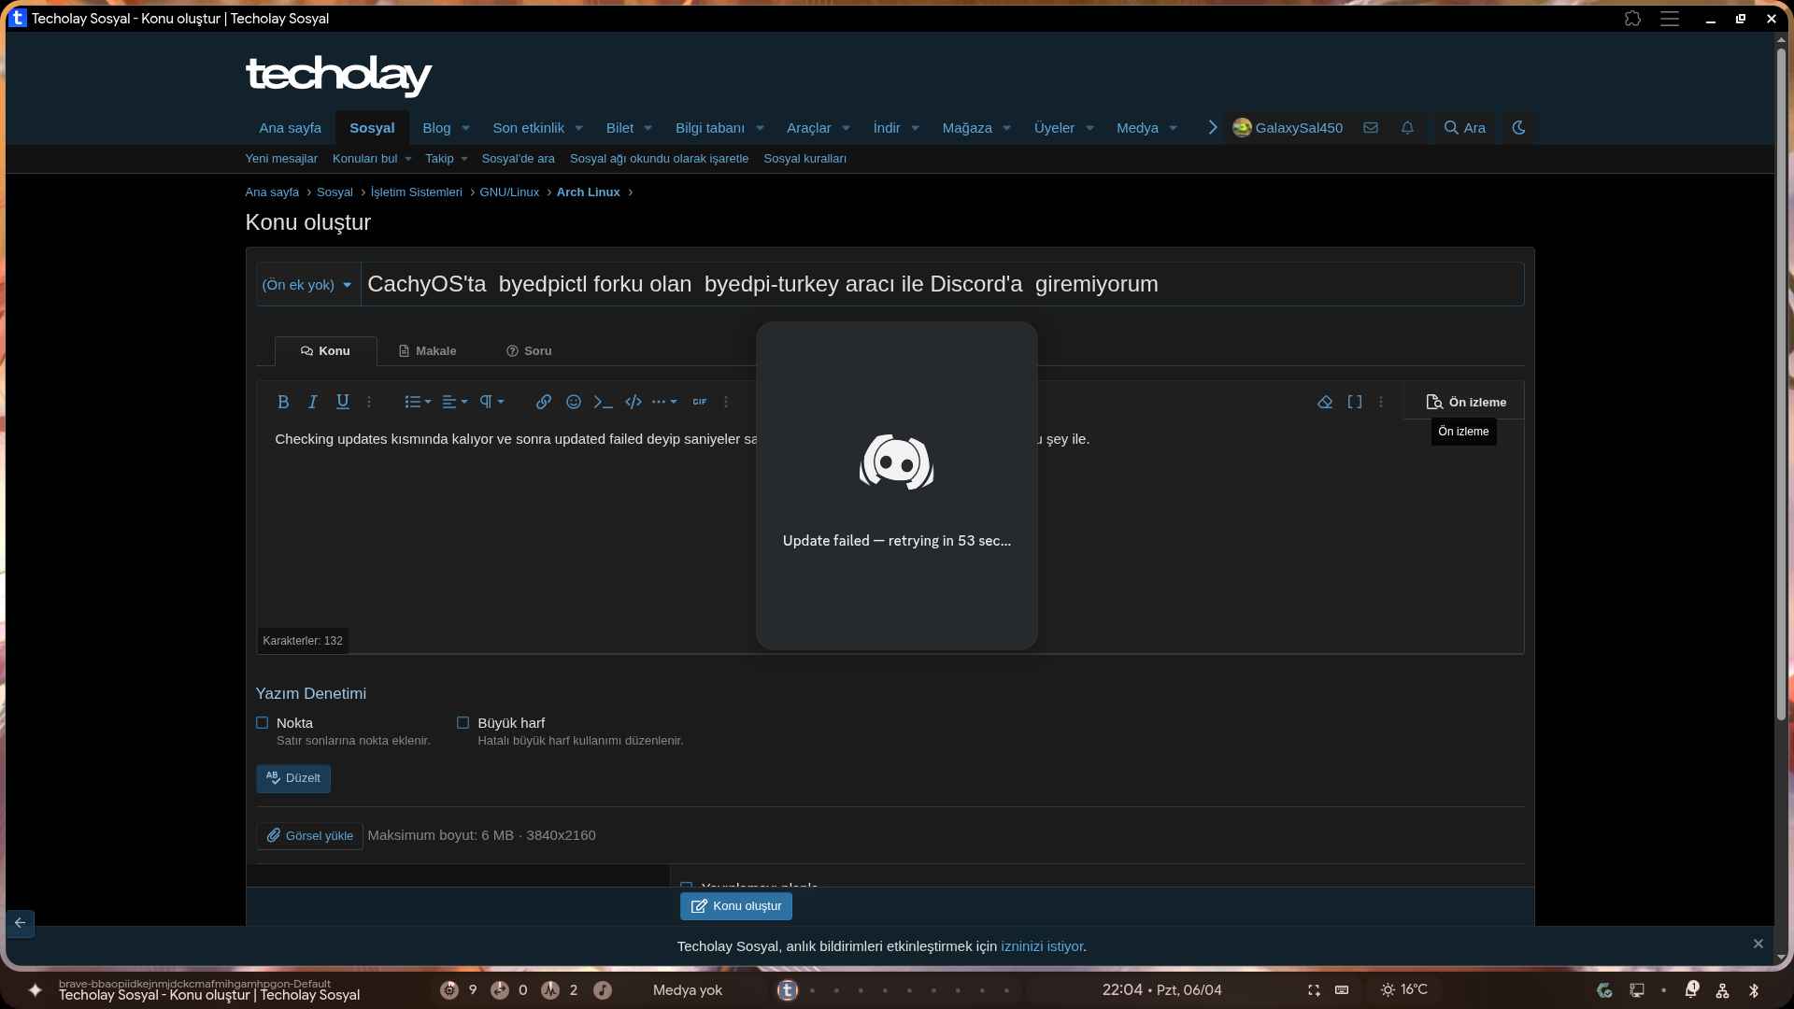Screen dimensions: 1794x1009
Task: Open the GNU/Linux breadcrumb link
Action: 509,192
